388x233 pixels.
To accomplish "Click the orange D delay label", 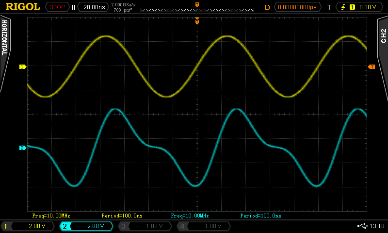I will point(267,7).
